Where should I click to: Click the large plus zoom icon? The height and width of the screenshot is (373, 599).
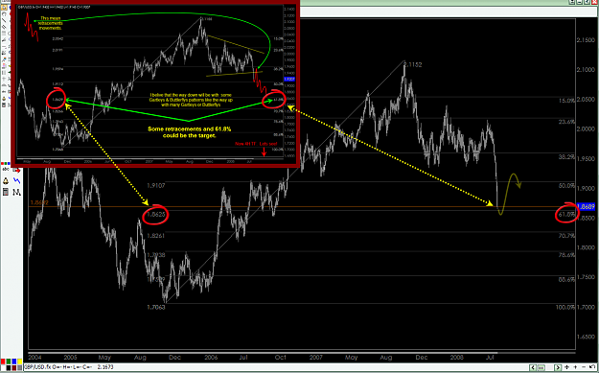click(x=567, y=367)
